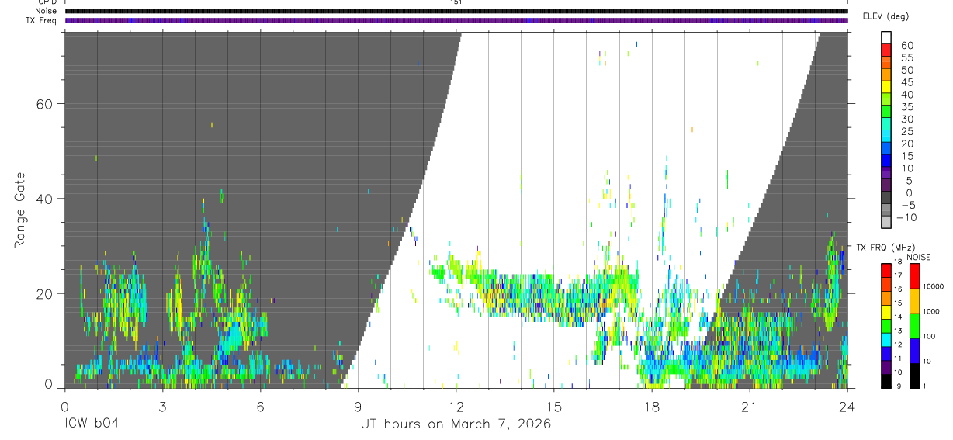The image size is (953, 440).
Task: Click the red top segment of NOISE bar
Action: (914, 275)
